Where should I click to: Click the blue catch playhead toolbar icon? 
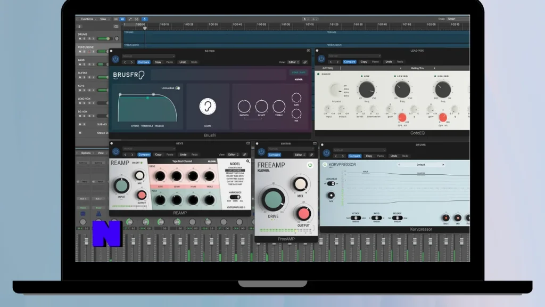click(145, 19)
